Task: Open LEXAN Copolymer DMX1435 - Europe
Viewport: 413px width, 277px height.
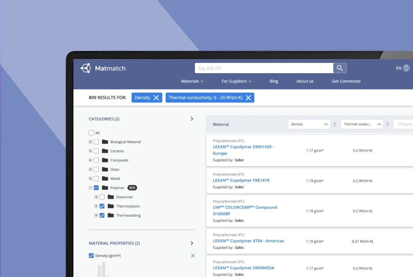Action: [243, 150]
